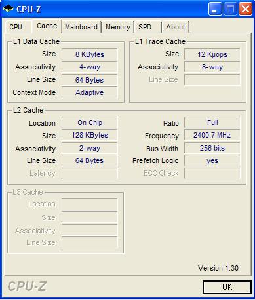255x300 pixels.
Task: Click the Bus Width 256 bits field
Action: (212, 148)
